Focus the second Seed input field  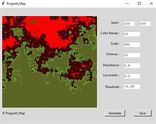(x=145, y=24)
